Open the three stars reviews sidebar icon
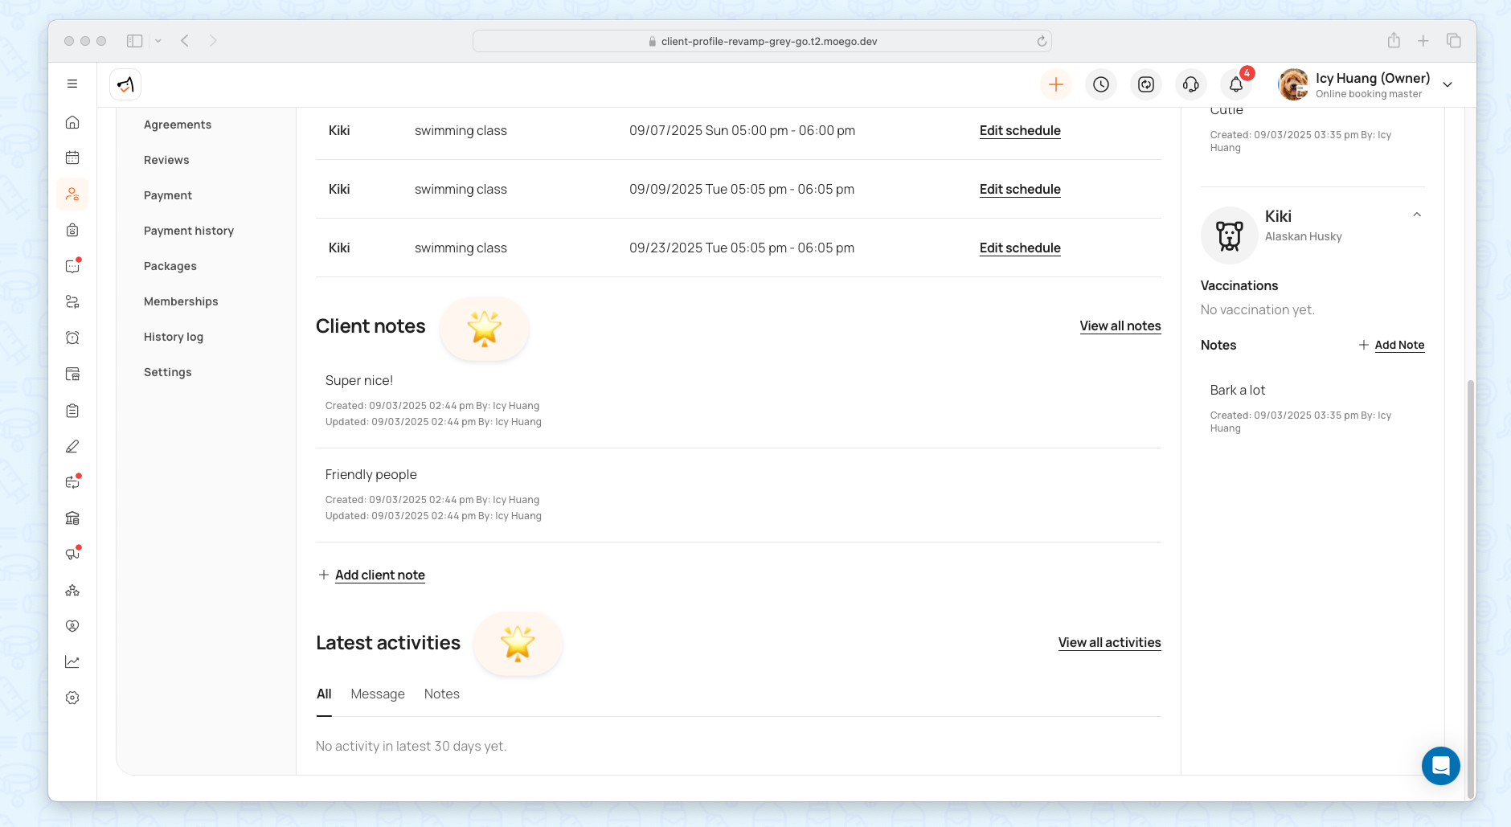Image resolution: width=1511 pixels, height=827 pixels. click(x=72, y=590)
